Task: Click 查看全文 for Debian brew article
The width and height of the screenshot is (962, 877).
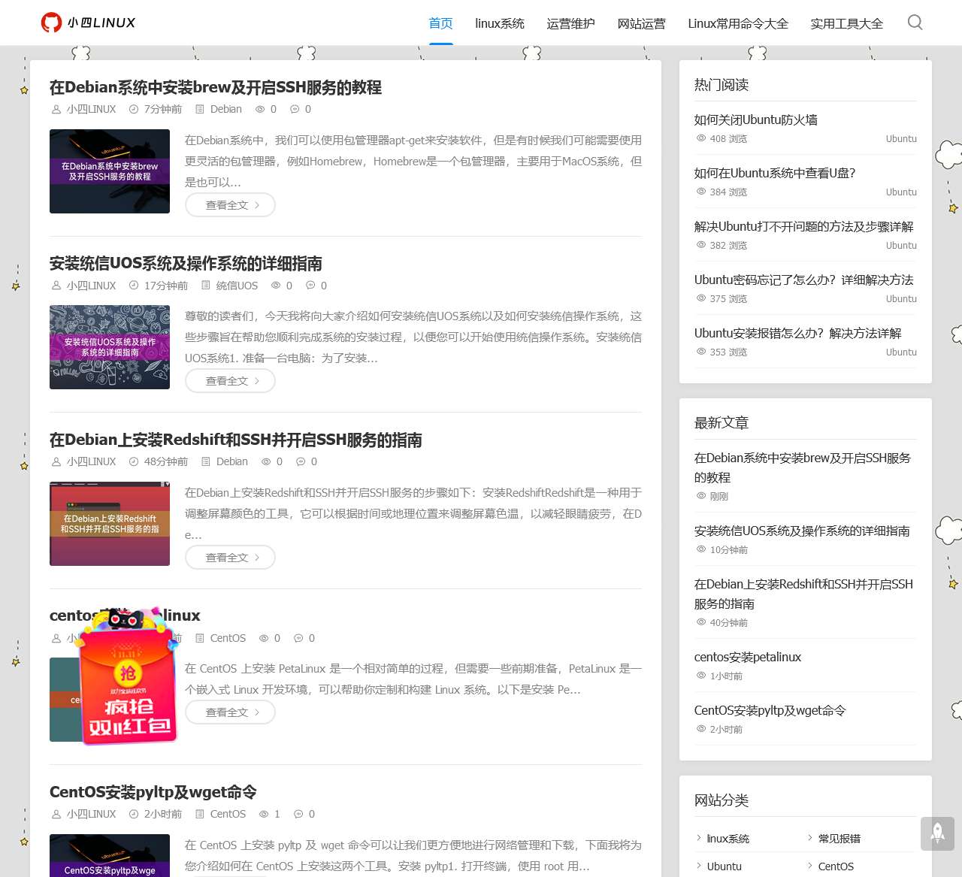Action: click(x=230, y=205)
